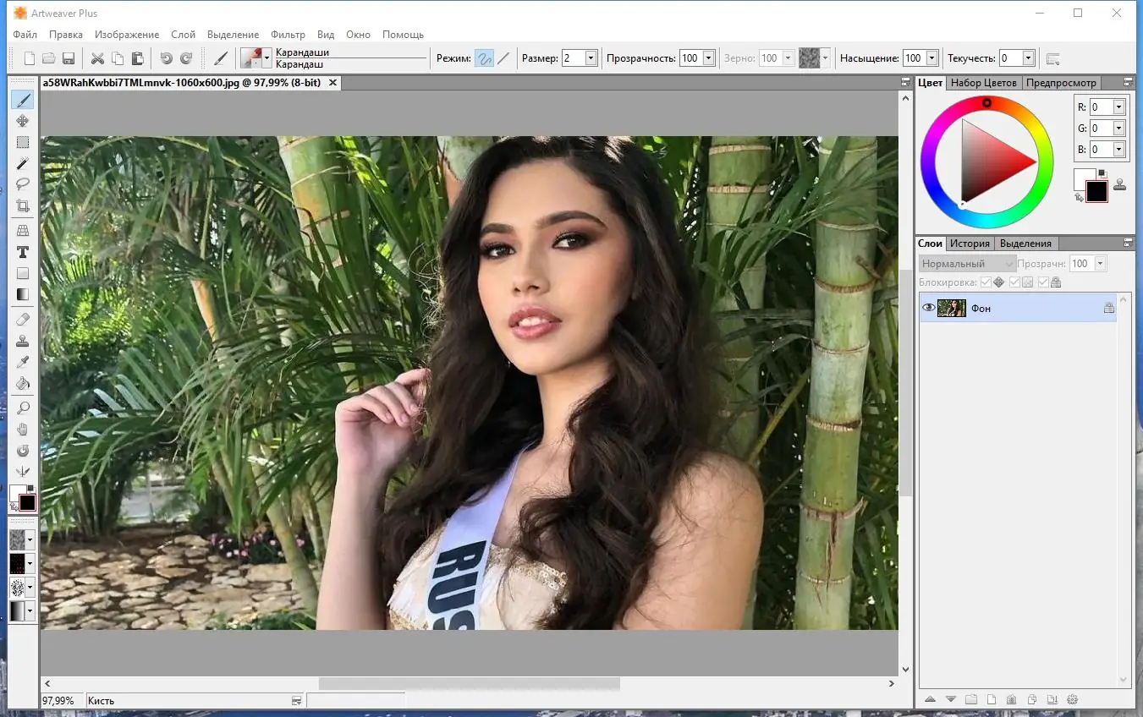The width and height of the screenshot is (1143, 717).
Task: Enable straight line stroke mode
Action: [x=503, y=58]
